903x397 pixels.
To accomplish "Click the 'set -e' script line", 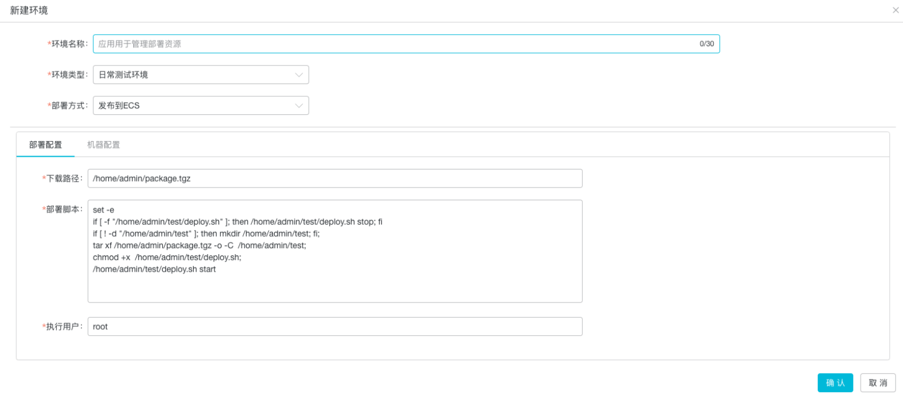I will (103, 210).
